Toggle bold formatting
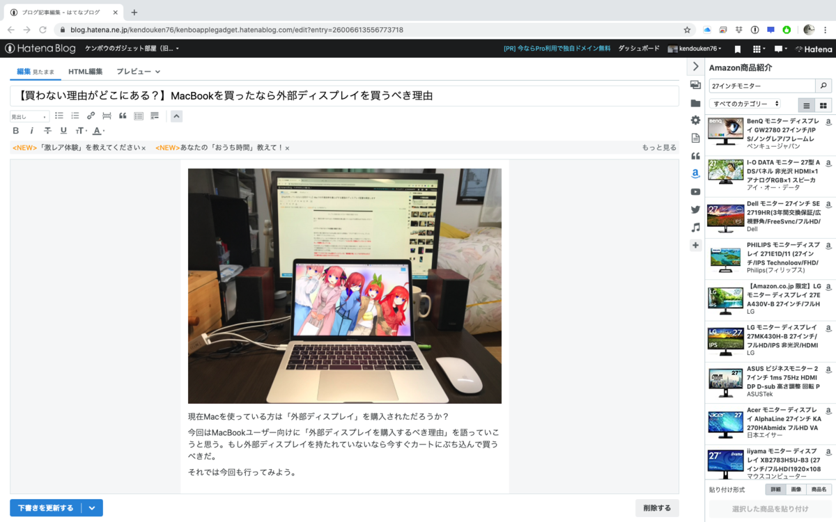Screen dimensions: 836x522 16,131
